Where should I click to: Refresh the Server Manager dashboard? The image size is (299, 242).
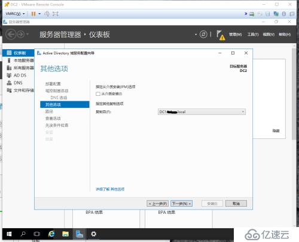(x=203, y=34)
